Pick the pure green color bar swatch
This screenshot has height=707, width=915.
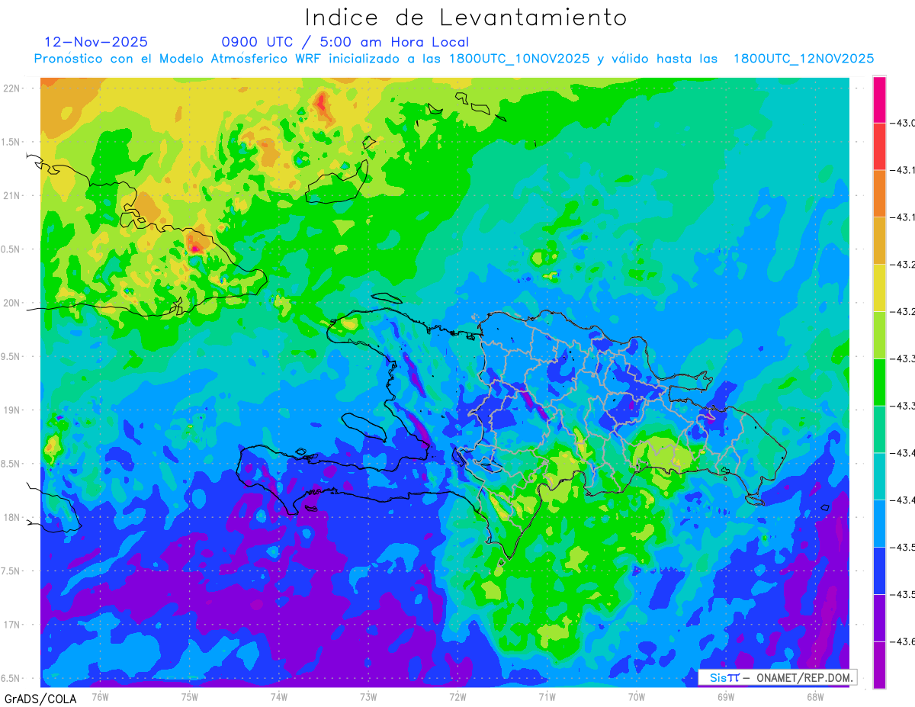coord(879,382)
